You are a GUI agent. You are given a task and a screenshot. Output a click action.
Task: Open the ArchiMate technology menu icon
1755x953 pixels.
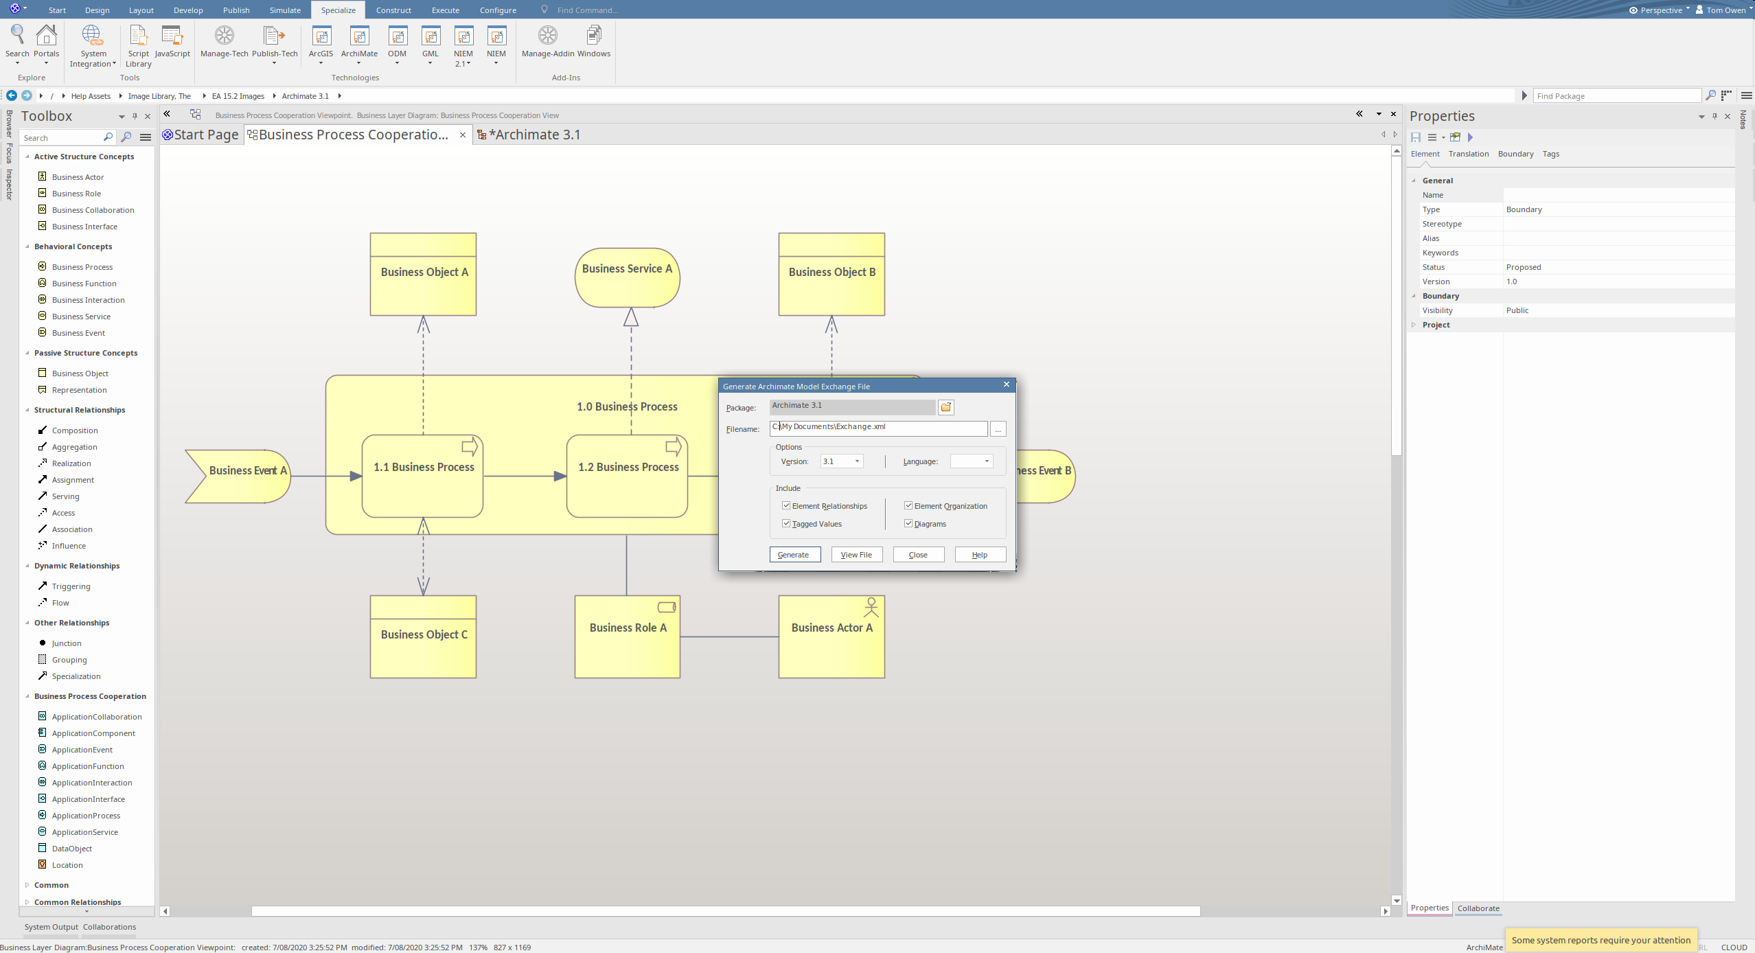click(359, 36)
